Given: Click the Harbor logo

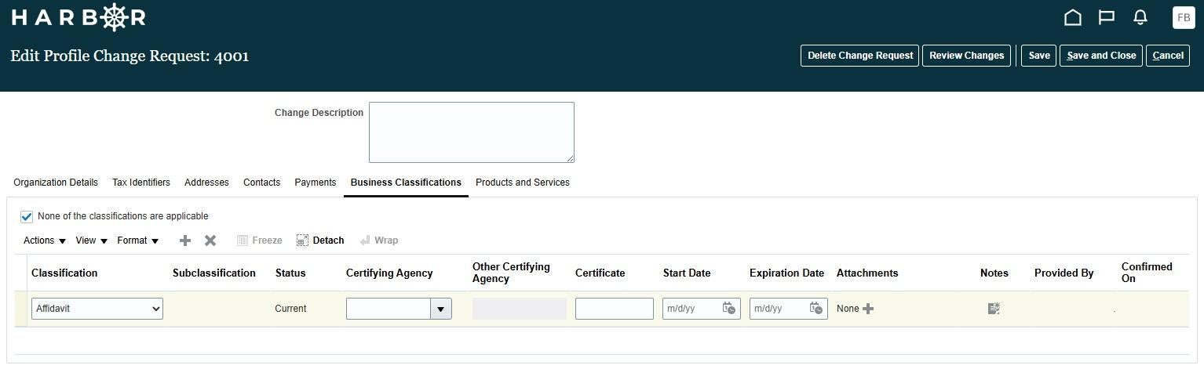Looking at the screenshot, I should point(78,17).
